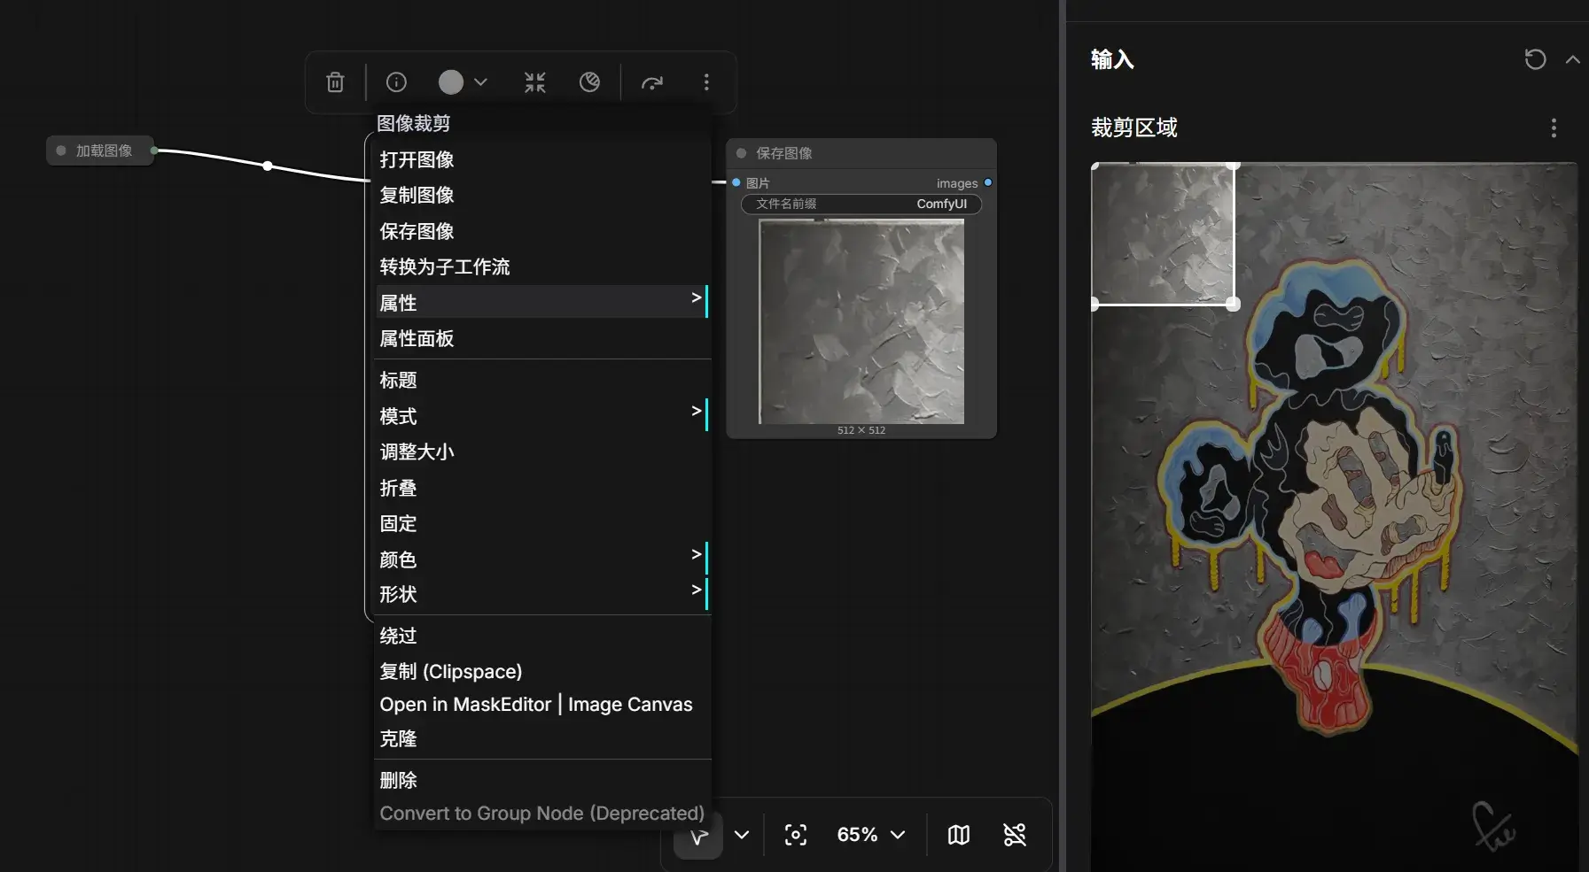Choose 固定 to pin the node
Image resolution: width=1589 pixels, height=872 pixels.
[542, 523]
